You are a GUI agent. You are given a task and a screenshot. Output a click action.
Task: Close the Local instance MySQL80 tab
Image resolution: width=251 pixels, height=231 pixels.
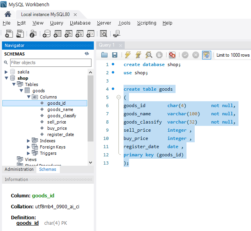[x=75, y=15]
